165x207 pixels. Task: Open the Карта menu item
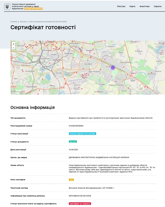click(x=132, y=6)
